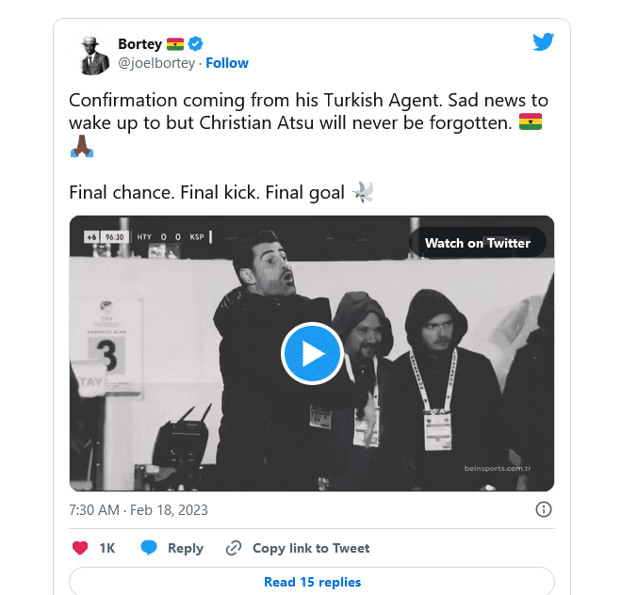Play the embedded video

point(312,353)
